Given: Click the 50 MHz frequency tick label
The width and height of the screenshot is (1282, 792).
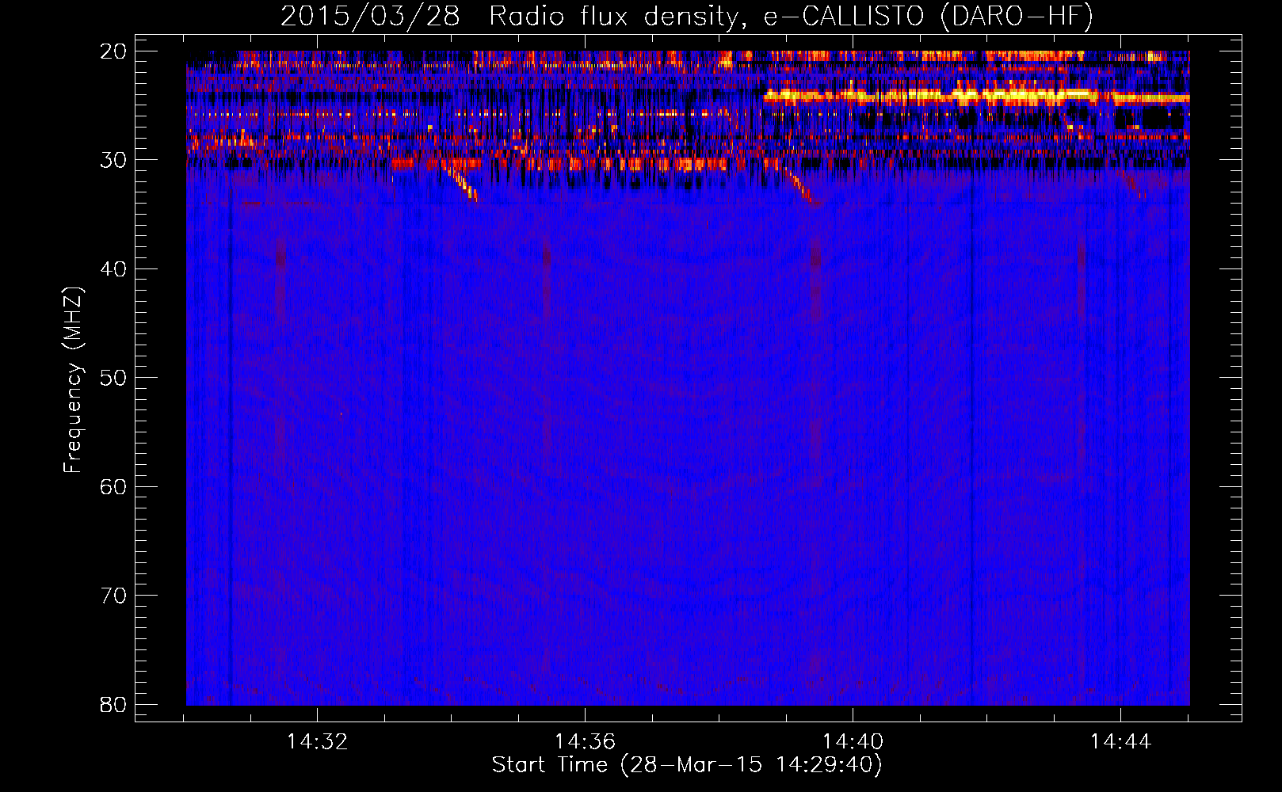Looking at the screenshot, I should [113, 378].
